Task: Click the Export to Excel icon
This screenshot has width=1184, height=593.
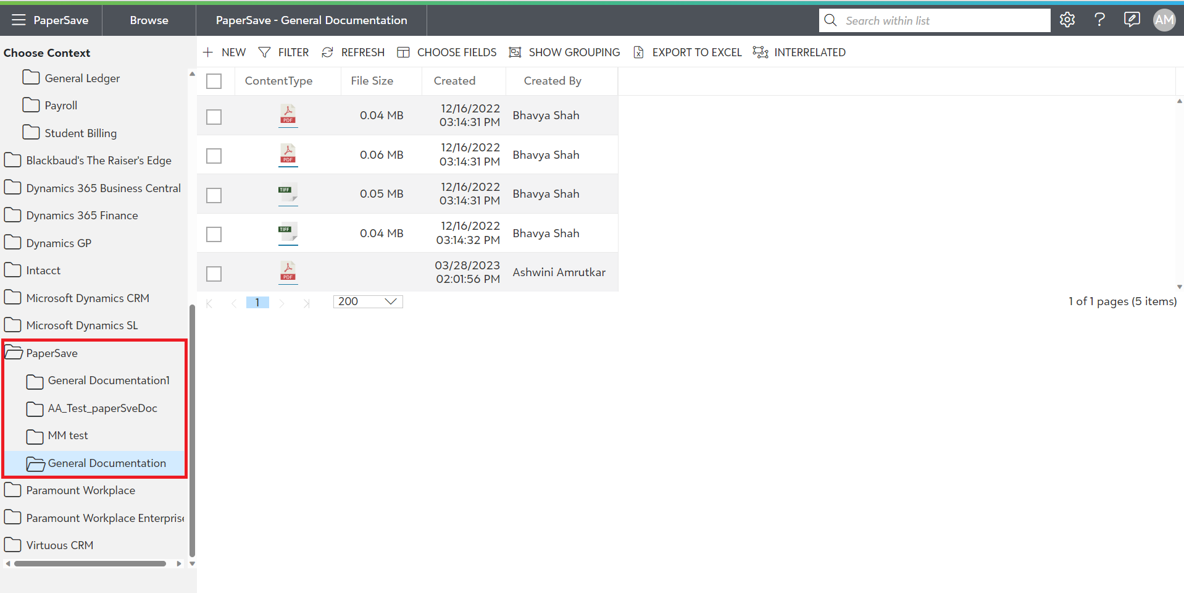Action: click(x=638, y=53)
